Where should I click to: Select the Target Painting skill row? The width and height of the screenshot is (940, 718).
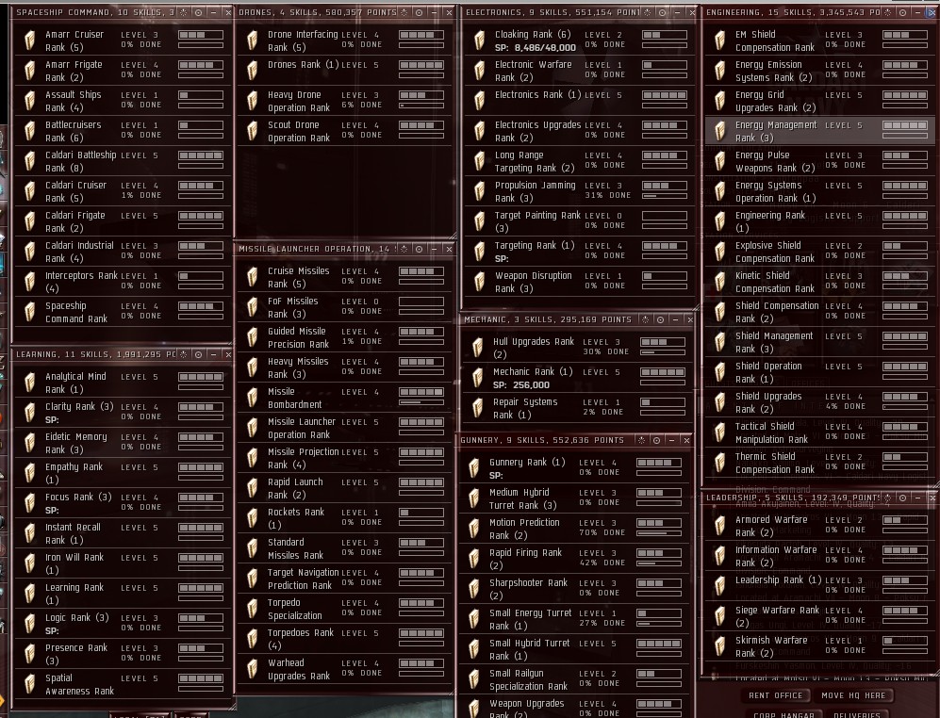point(580,221)
